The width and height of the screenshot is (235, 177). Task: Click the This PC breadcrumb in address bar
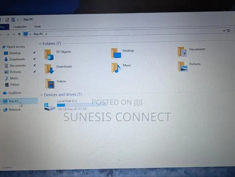point(38,34)
